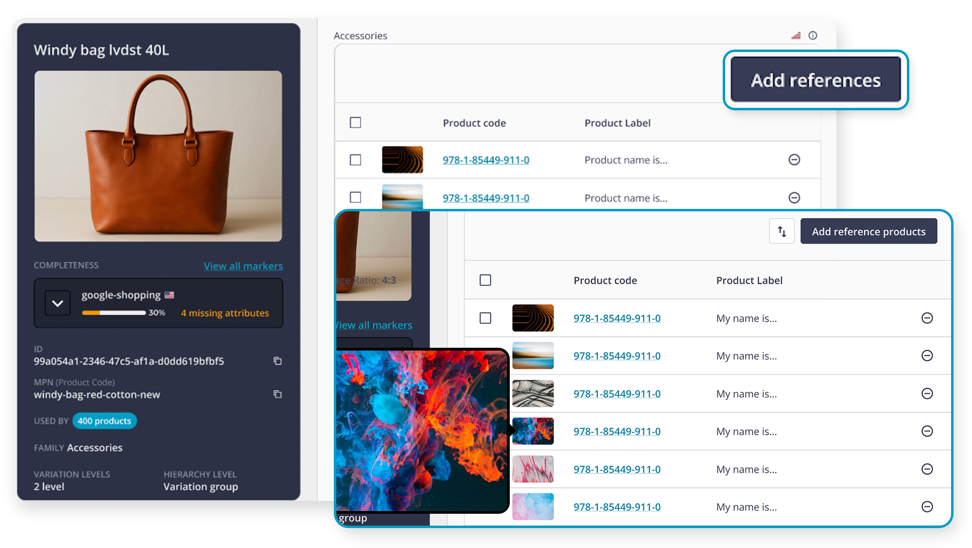Click the info icon beside Accessories
The width and height of the screenshot is (972, 548).
click(x=813, y=35)
